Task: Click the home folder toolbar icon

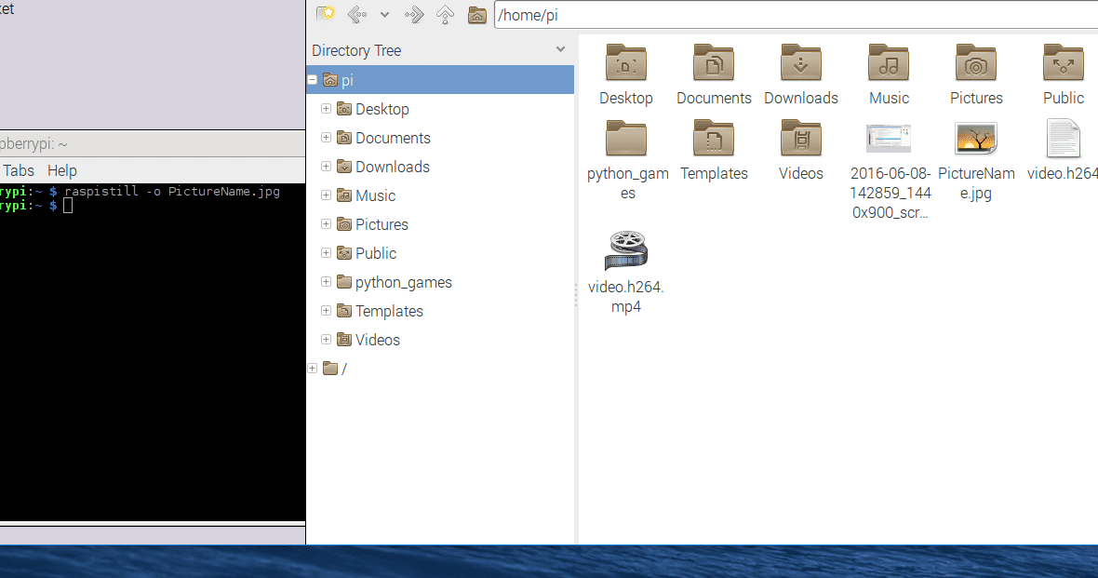Action: (476, 14)
